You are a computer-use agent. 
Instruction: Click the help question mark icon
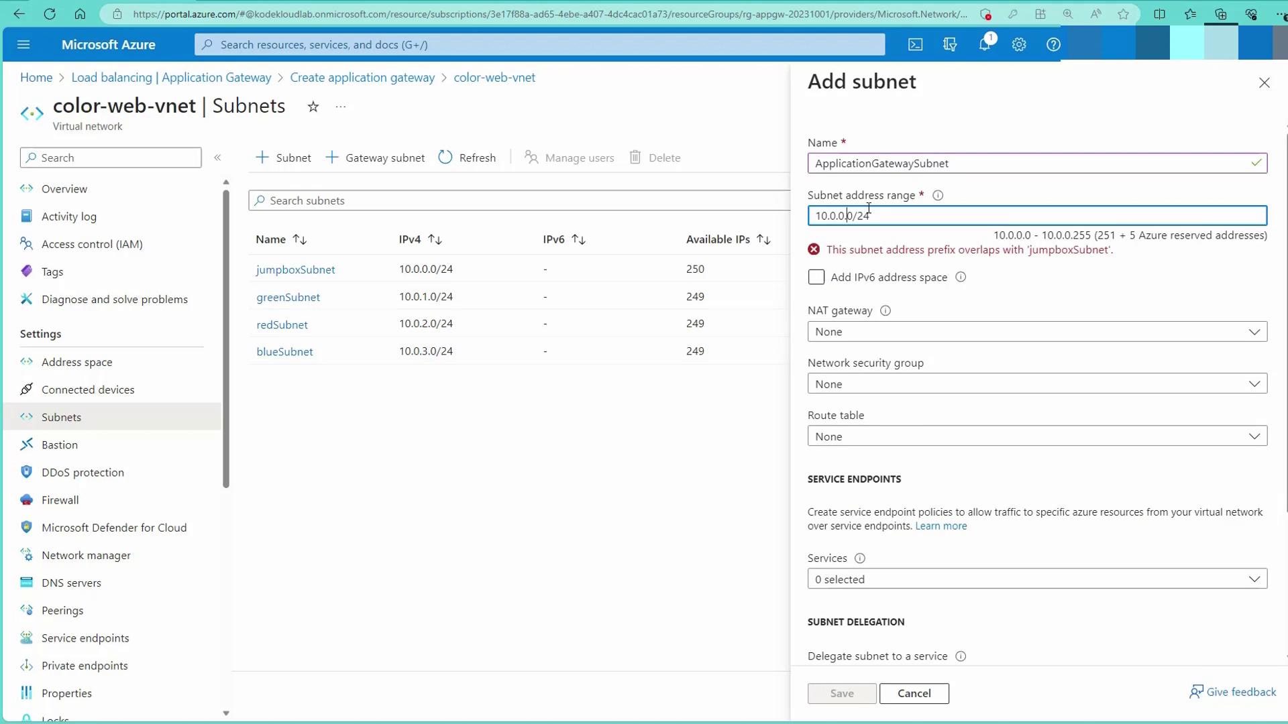pyautogui.click(x=1053, y=45)
